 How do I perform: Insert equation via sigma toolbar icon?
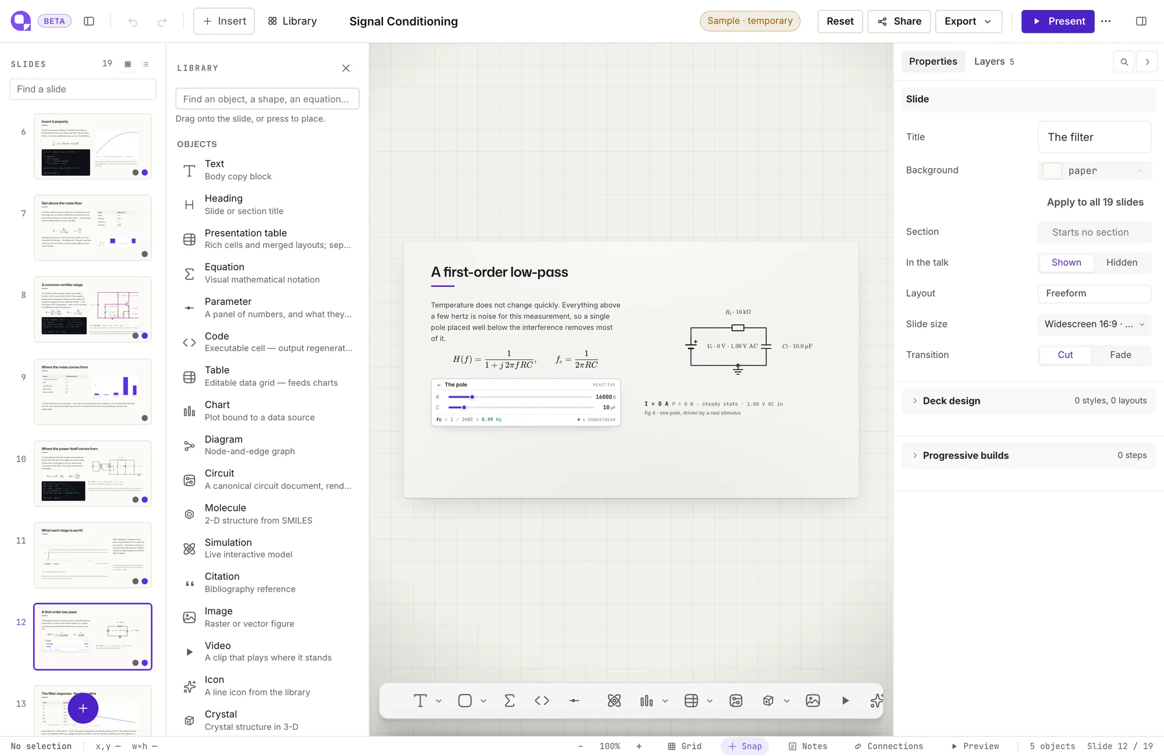(509, 701)
